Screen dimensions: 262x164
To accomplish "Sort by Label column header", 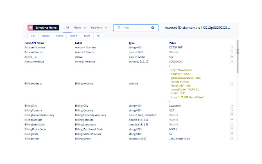I will pyautogui.click(x=79, y=43).
